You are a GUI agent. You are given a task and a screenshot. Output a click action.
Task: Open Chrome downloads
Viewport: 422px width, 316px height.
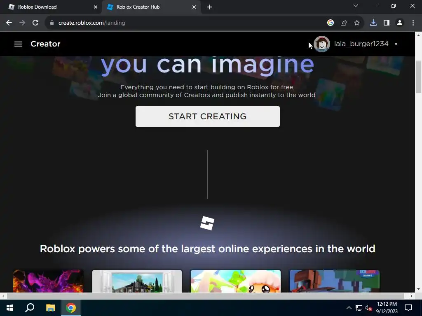(x=373, y=23)
